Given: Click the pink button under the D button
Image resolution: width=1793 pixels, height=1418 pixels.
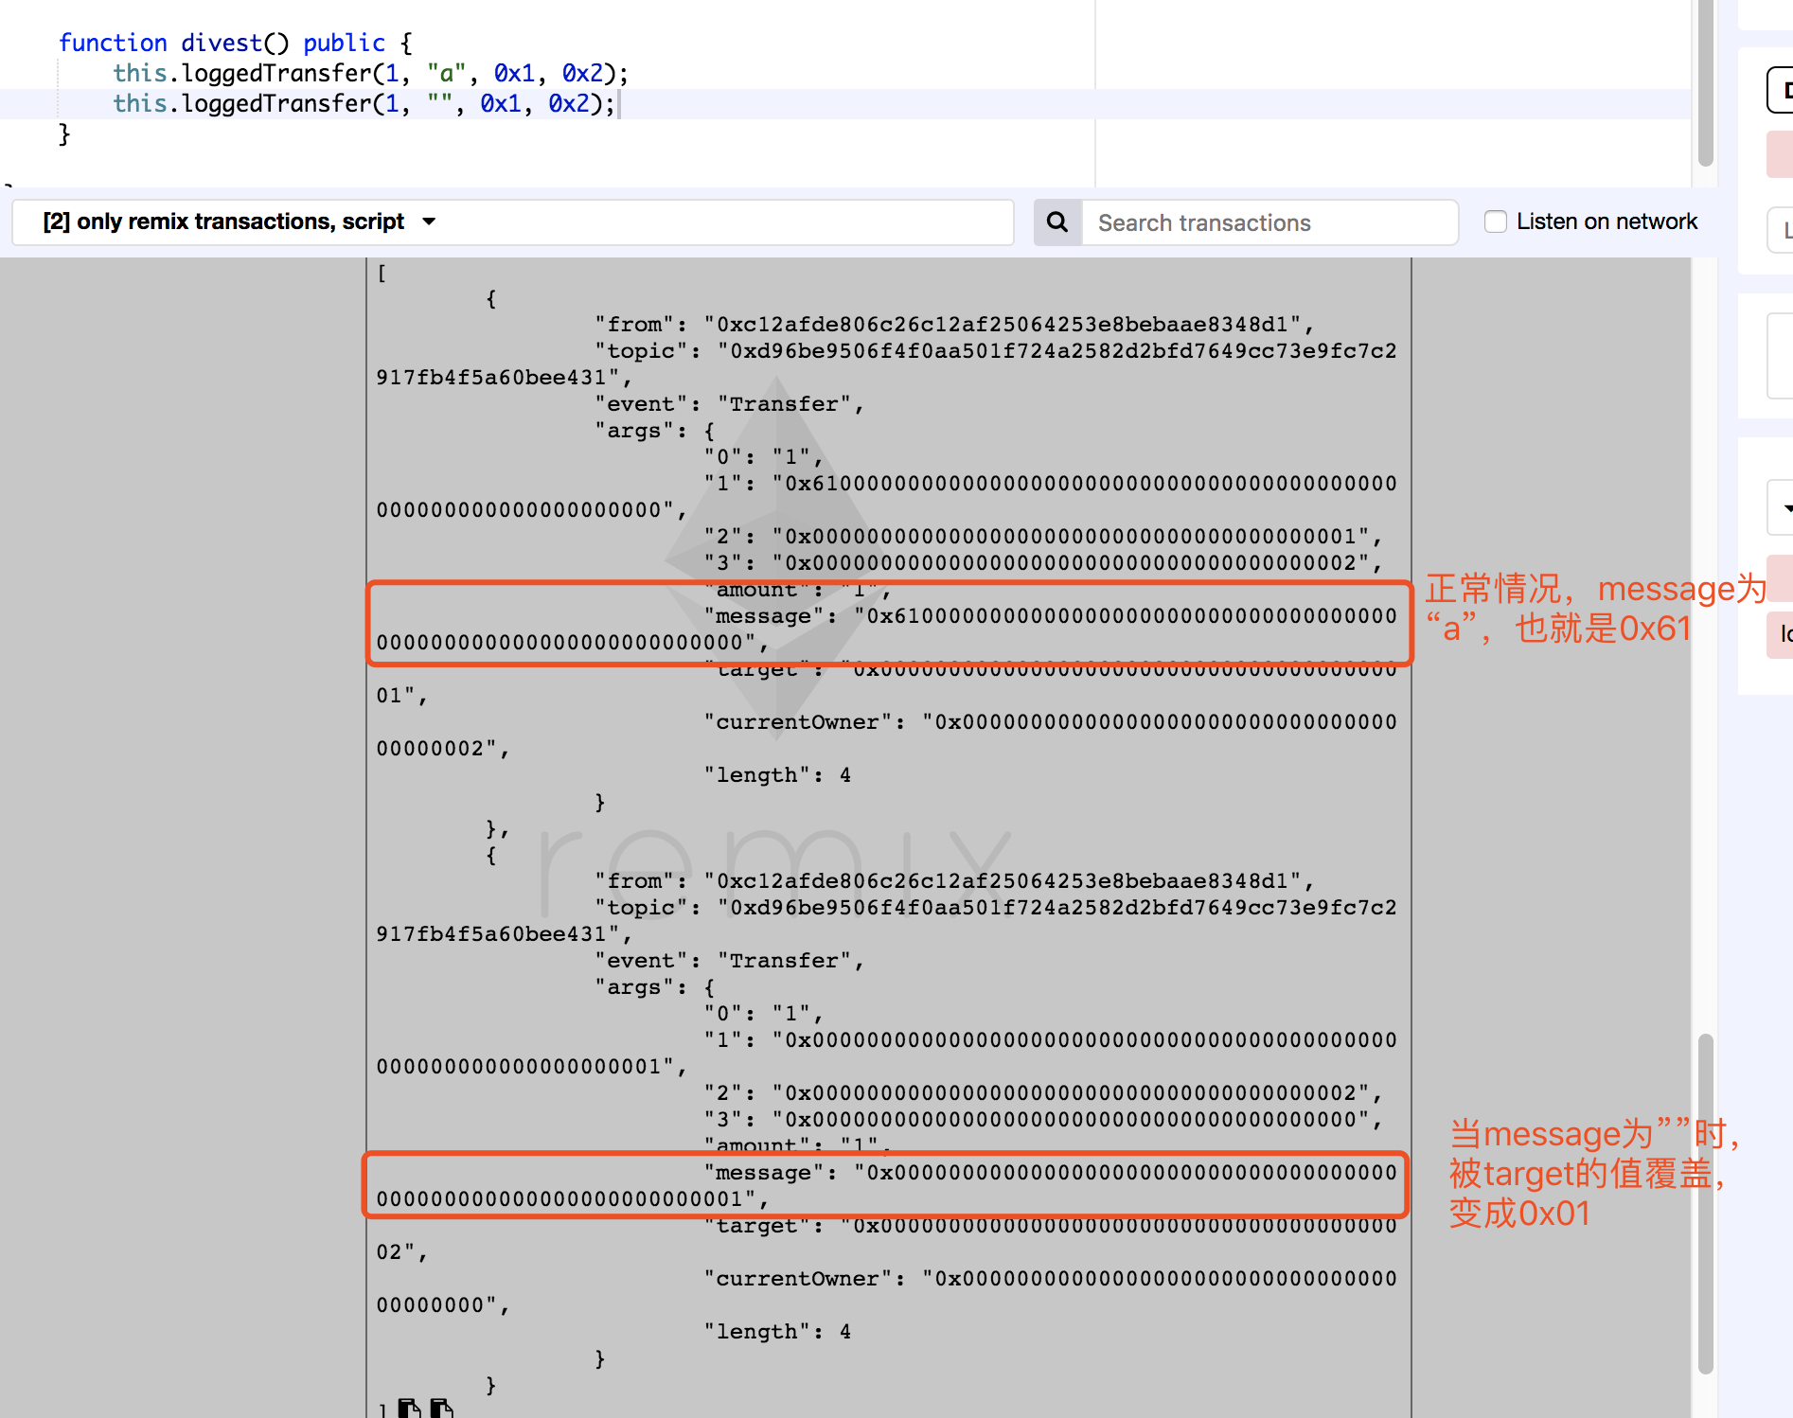Looking at the screenshot, I should click(x=1781, y=154).
